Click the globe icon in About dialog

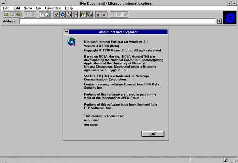pos(71,42)
